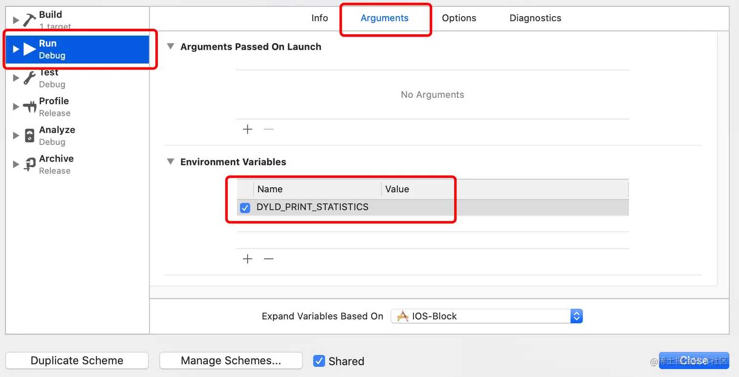Collapse Arguments Passed On Launch section
739x377 pixels.
point(171,46)
